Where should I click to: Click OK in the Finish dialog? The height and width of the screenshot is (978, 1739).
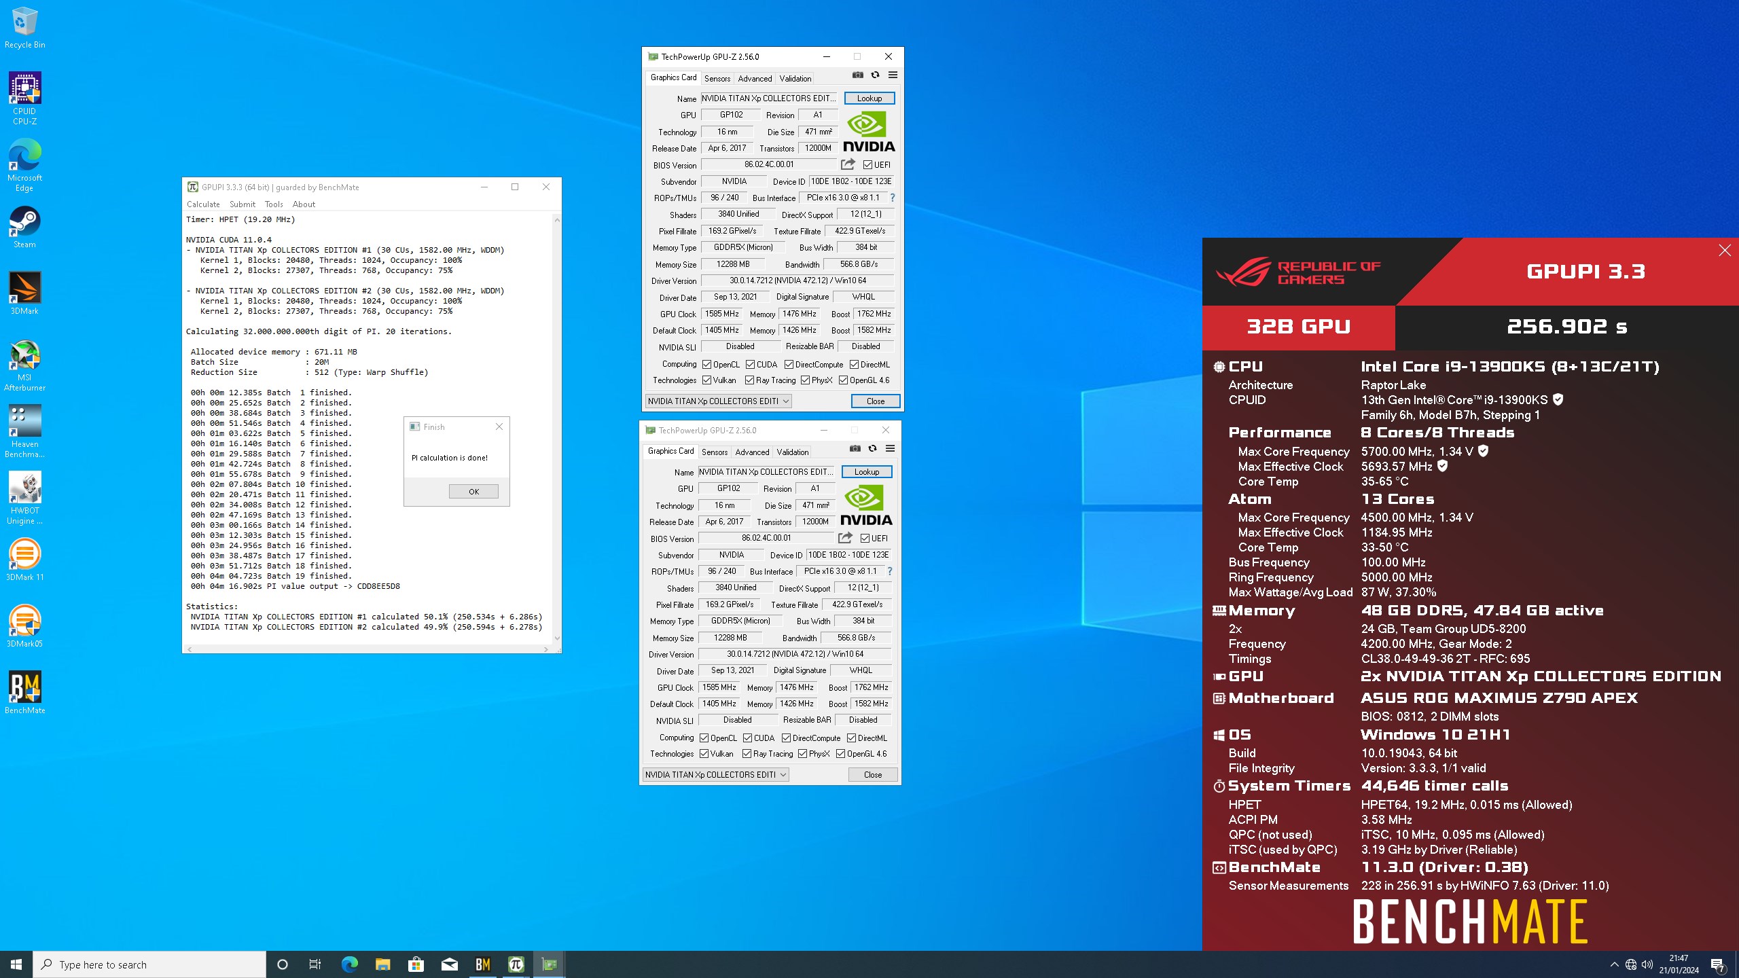pos(473,492)
